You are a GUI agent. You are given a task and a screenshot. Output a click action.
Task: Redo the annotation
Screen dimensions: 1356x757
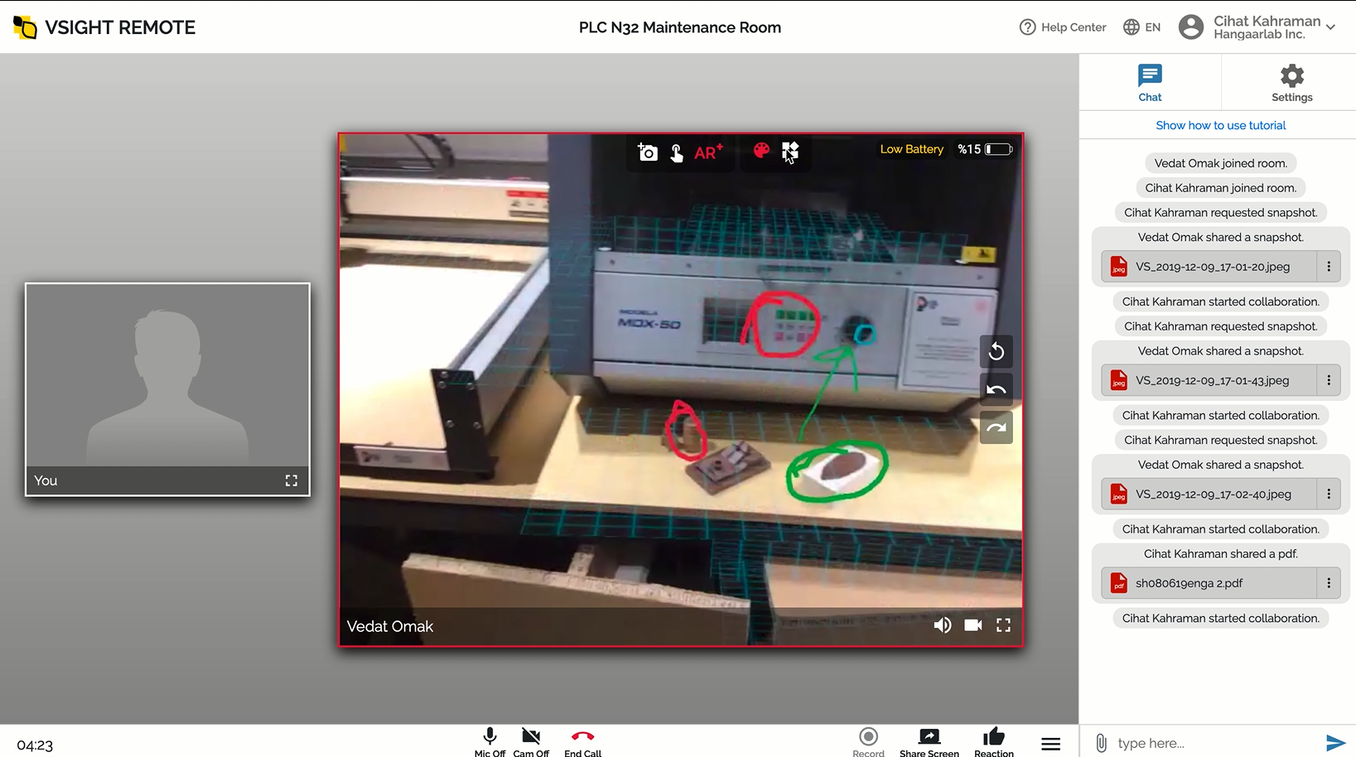point(996,428)
